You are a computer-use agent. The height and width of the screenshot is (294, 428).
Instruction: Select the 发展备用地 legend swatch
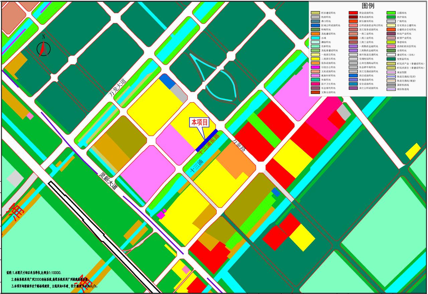[x=391, y=59]
